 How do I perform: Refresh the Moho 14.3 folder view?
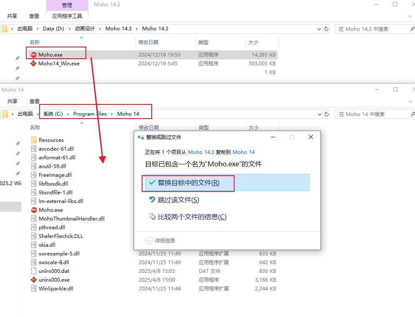click(326, 29)
